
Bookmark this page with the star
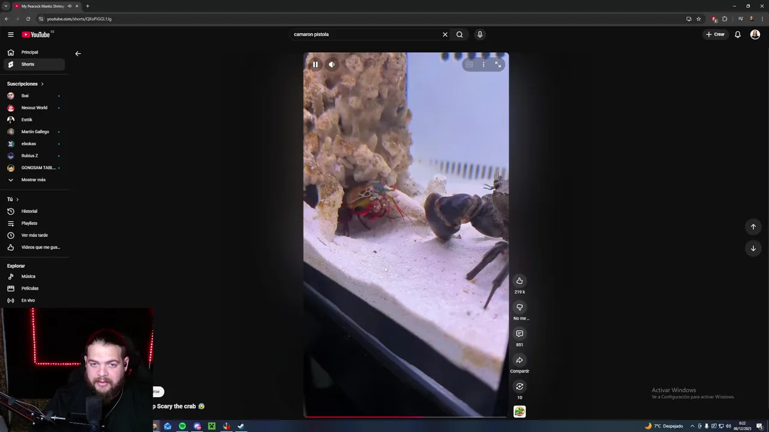coord(699,19)
